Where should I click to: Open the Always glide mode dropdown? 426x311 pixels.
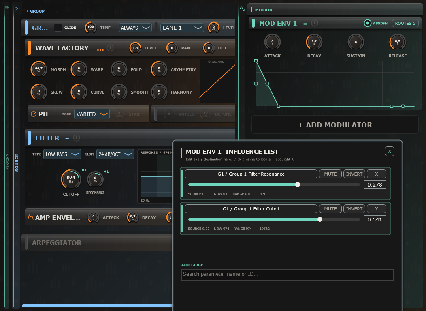point(135,28)
